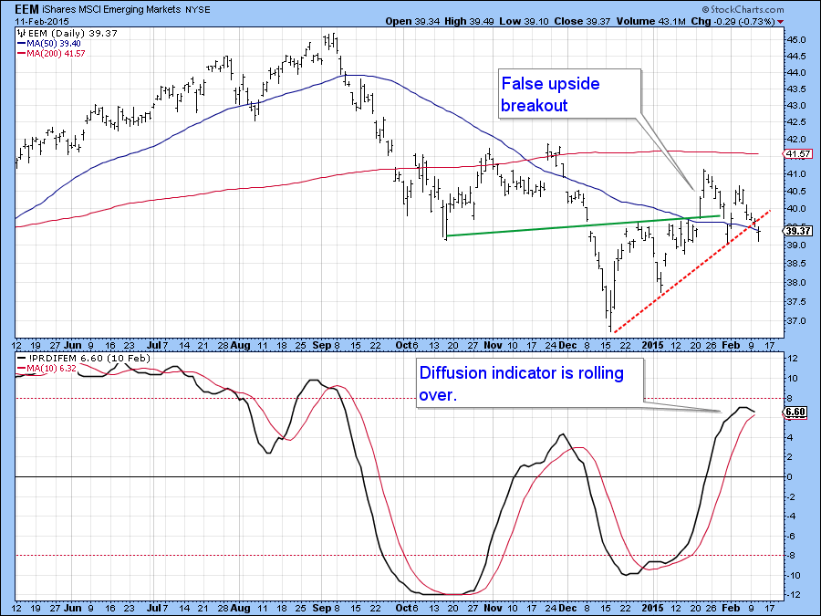Click the Chg -0.29 (-0.73%) value
Image resolution: width=821 pixels, height=616 pixels.
[733, 22]
